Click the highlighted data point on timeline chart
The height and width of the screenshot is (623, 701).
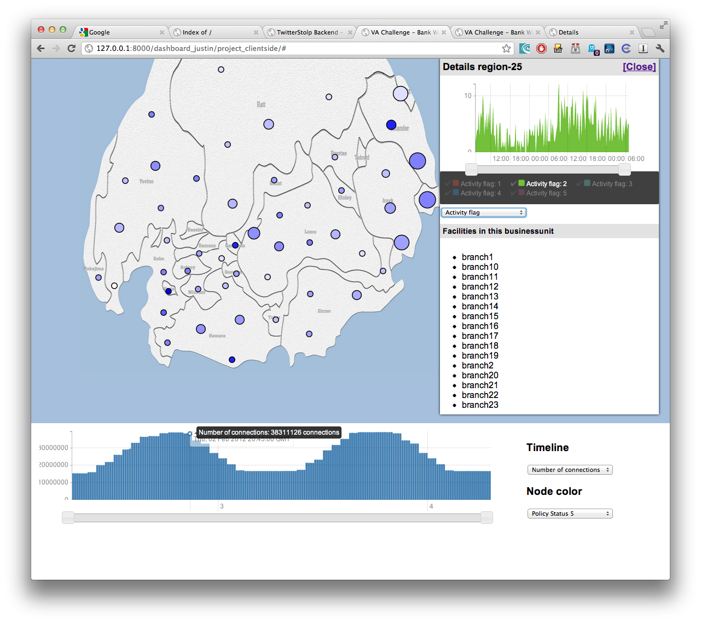pos(190,434)
